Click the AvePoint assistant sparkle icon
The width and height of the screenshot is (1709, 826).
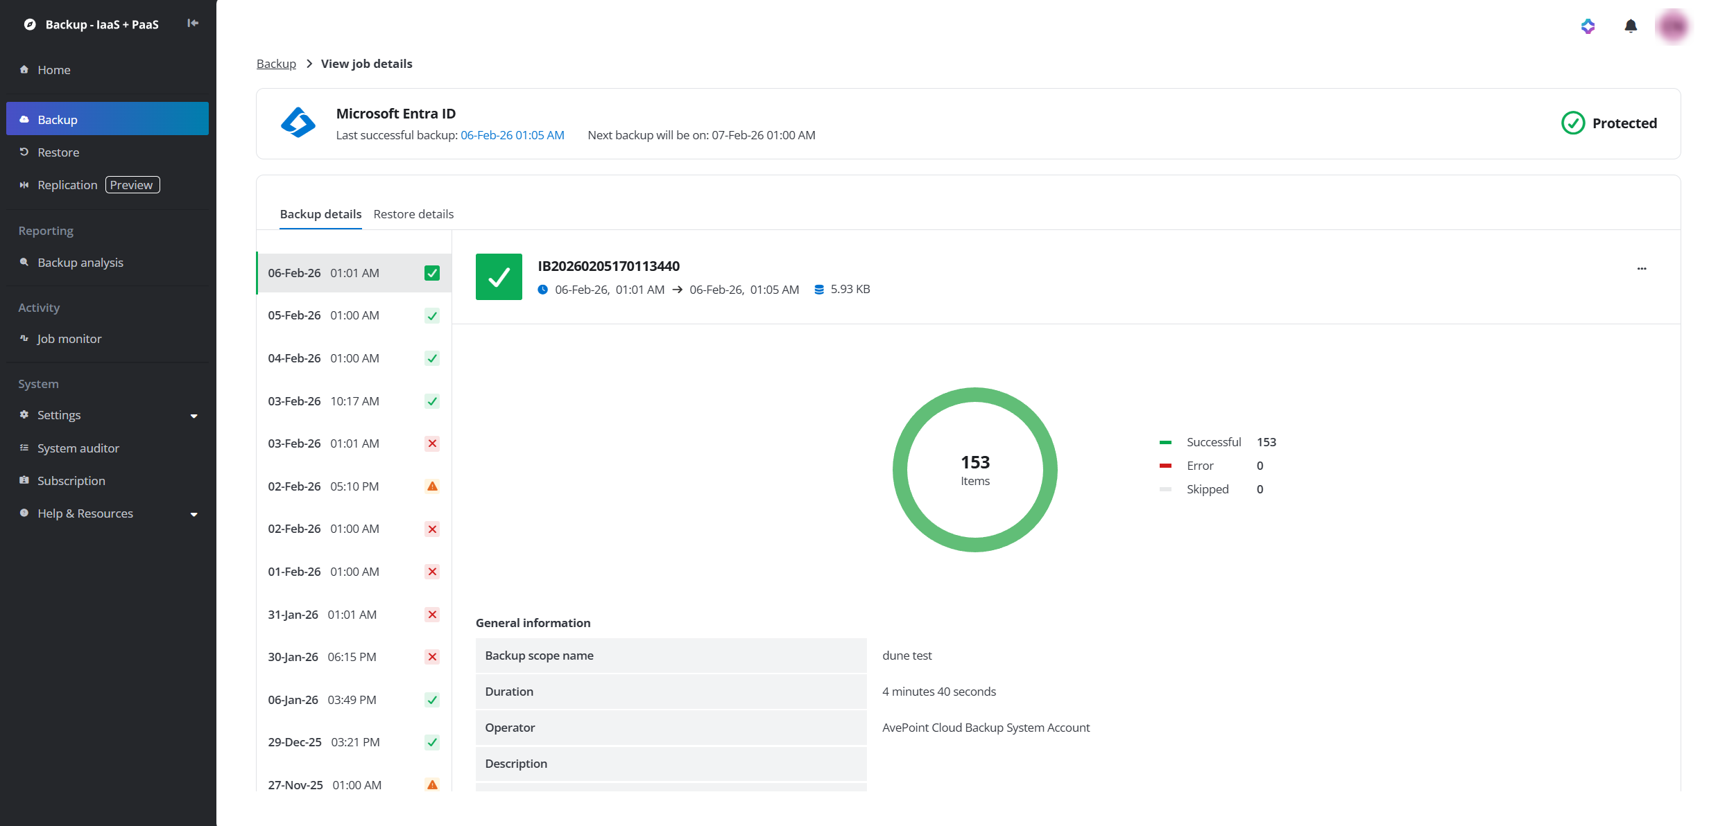click(1588, 26)
